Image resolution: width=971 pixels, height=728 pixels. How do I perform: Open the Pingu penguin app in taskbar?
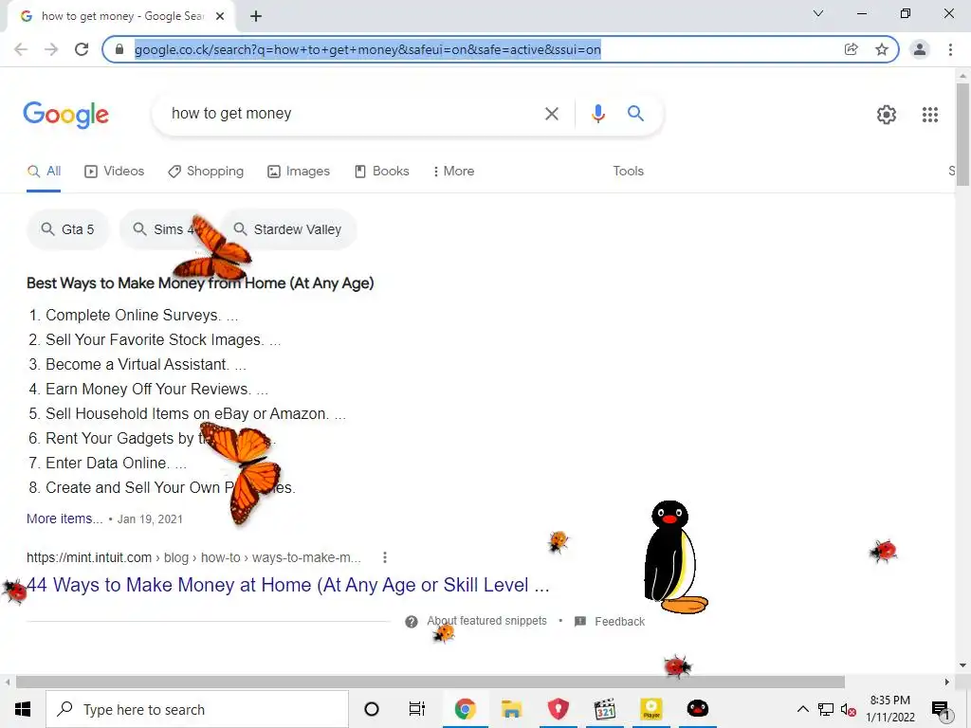coord(697,709)
